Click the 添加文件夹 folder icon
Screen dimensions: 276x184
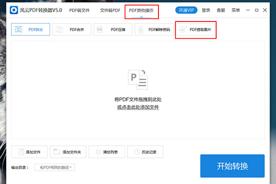[57, 152]
